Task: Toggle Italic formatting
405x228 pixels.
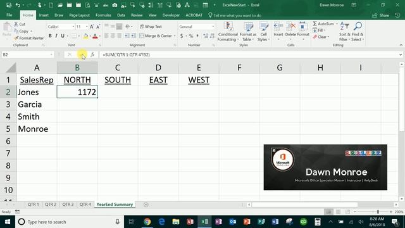Action: (x=56, y=36)
